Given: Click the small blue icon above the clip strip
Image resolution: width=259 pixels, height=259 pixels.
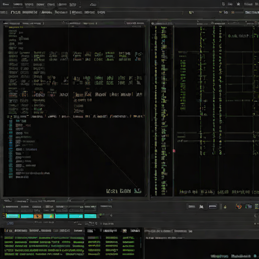Looking at the screenshot, I should pos(110,200).
